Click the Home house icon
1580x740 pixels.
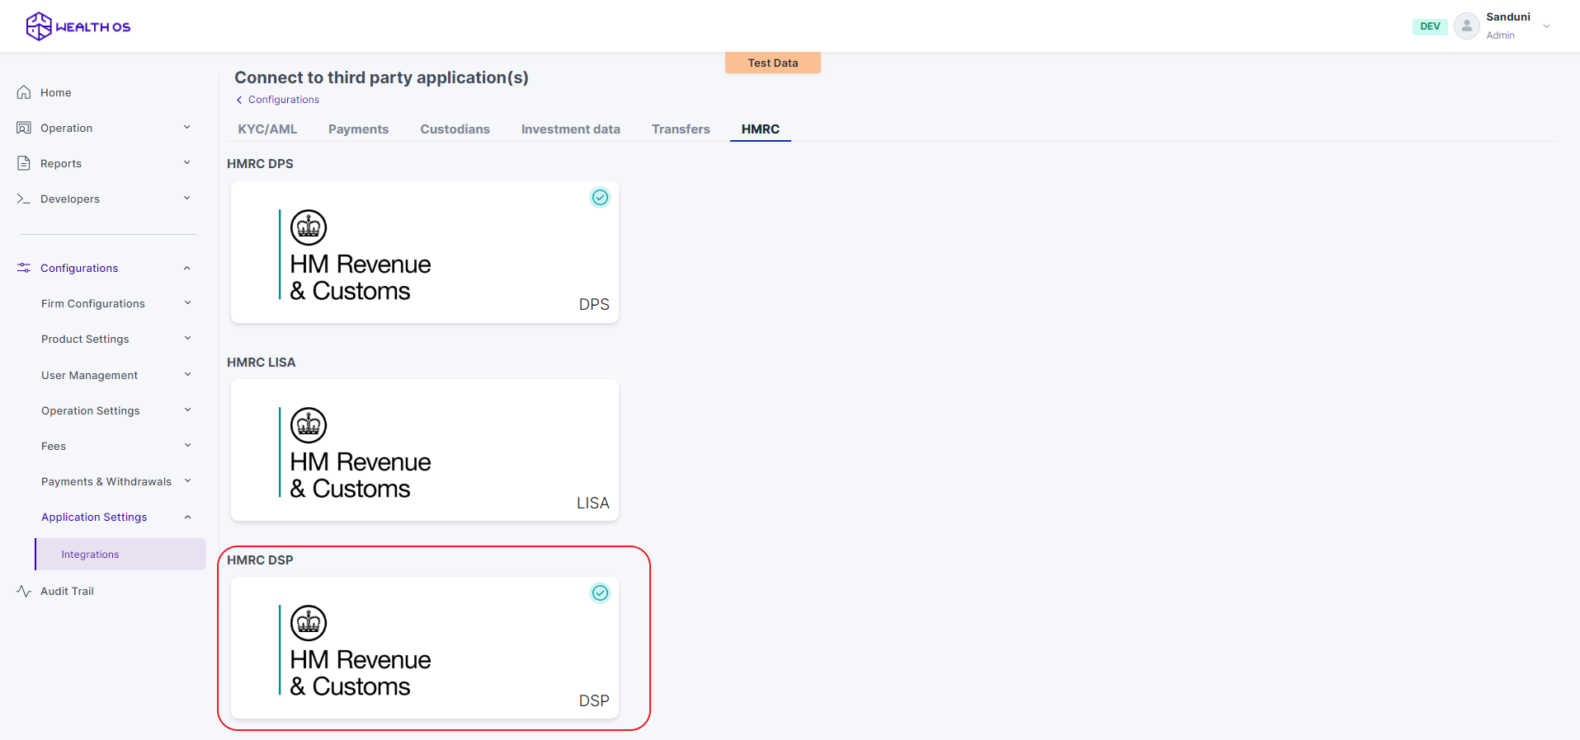coord(24,92)
